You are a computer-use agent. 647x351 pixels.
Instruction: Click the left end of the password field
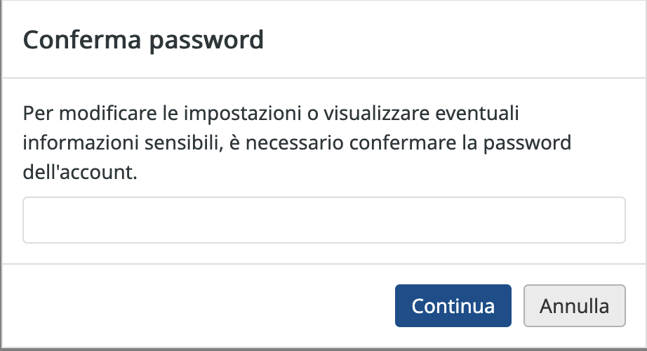point(33,220)
